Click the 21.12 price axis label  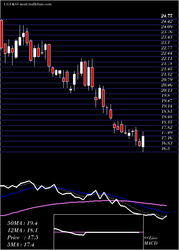point(167,74)
